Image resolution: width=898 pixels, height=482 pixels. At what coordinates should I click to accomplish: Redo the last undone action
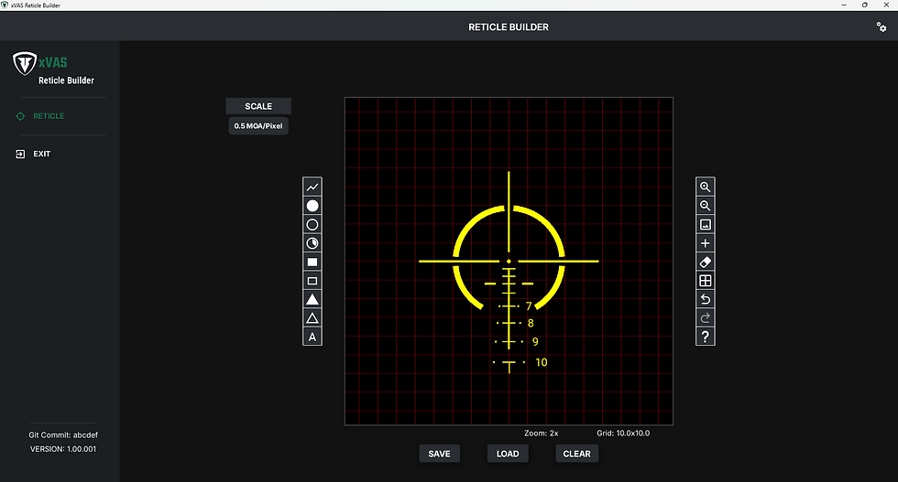tap(705, 318)
